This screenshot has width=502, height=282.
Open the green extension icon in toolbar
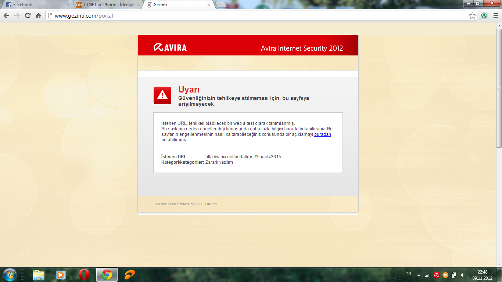pos(484,16)
